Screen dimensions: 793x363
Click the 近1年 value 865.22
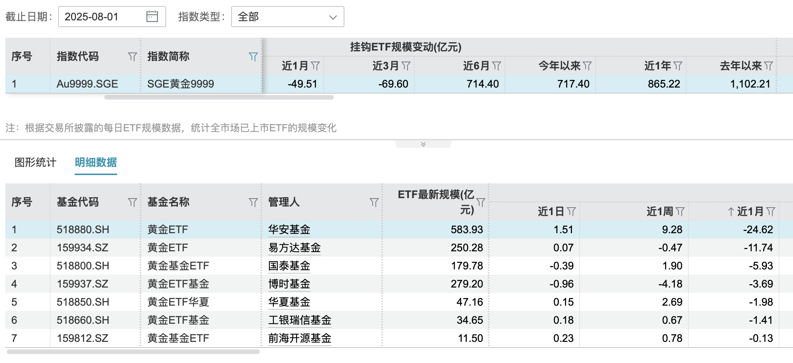(x=664, y=84)
